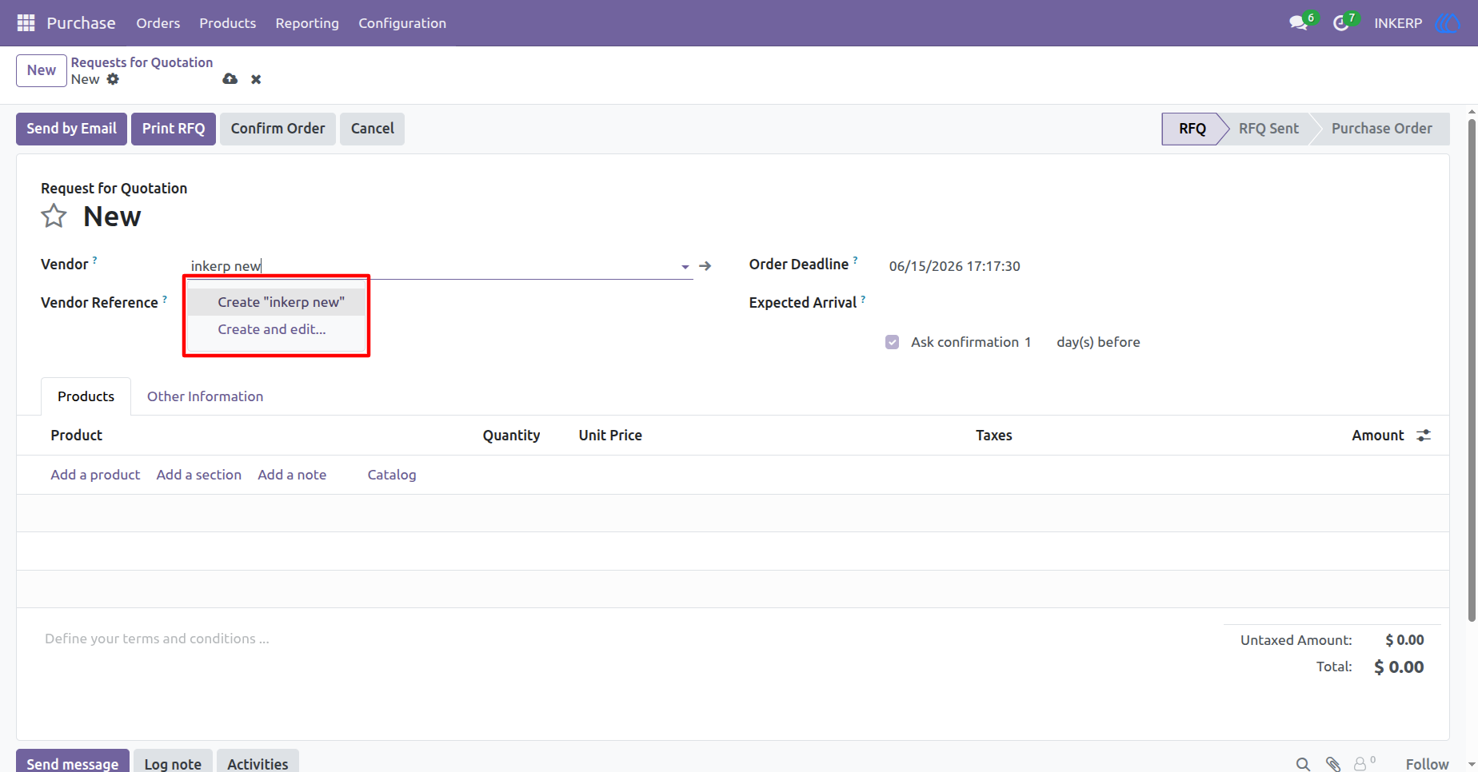
Task: Open the activities clock icon
Action: (x=1341, y=23)
